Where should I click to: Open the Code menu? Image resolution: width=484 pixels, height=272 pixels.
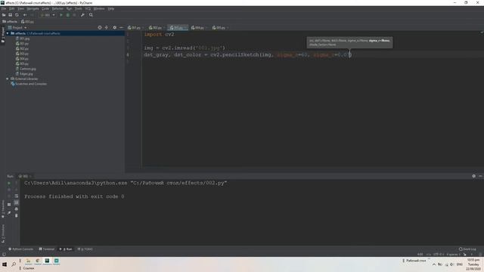45,8
